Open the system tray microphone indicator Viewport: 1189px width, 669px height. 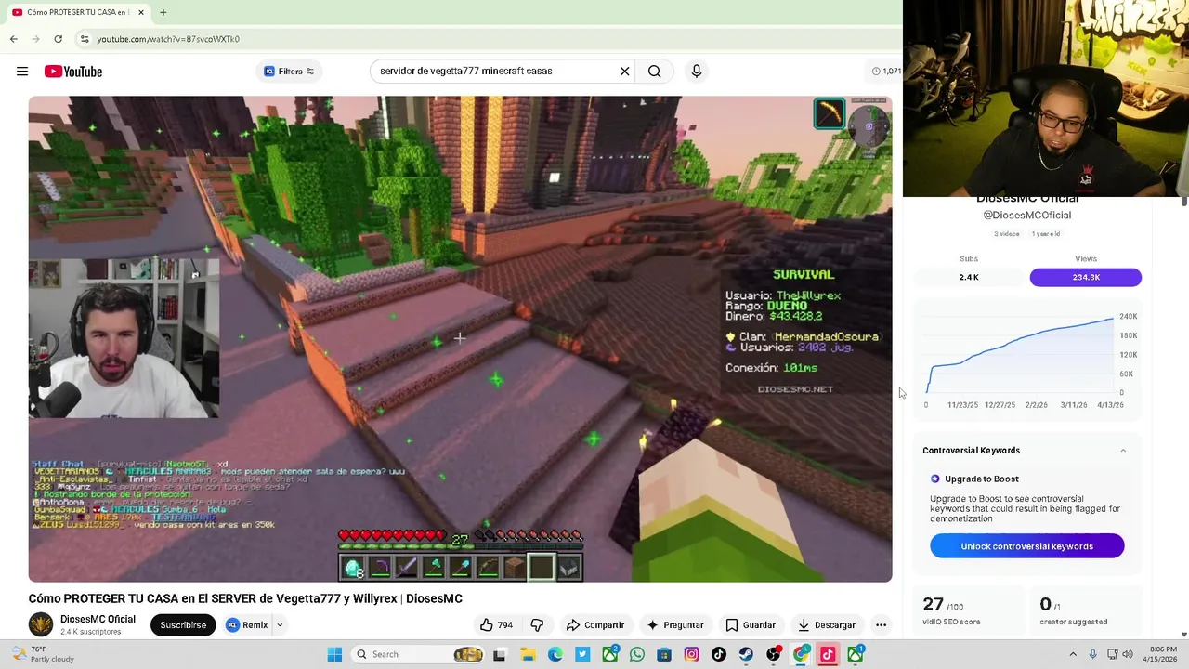(1092, 654)
